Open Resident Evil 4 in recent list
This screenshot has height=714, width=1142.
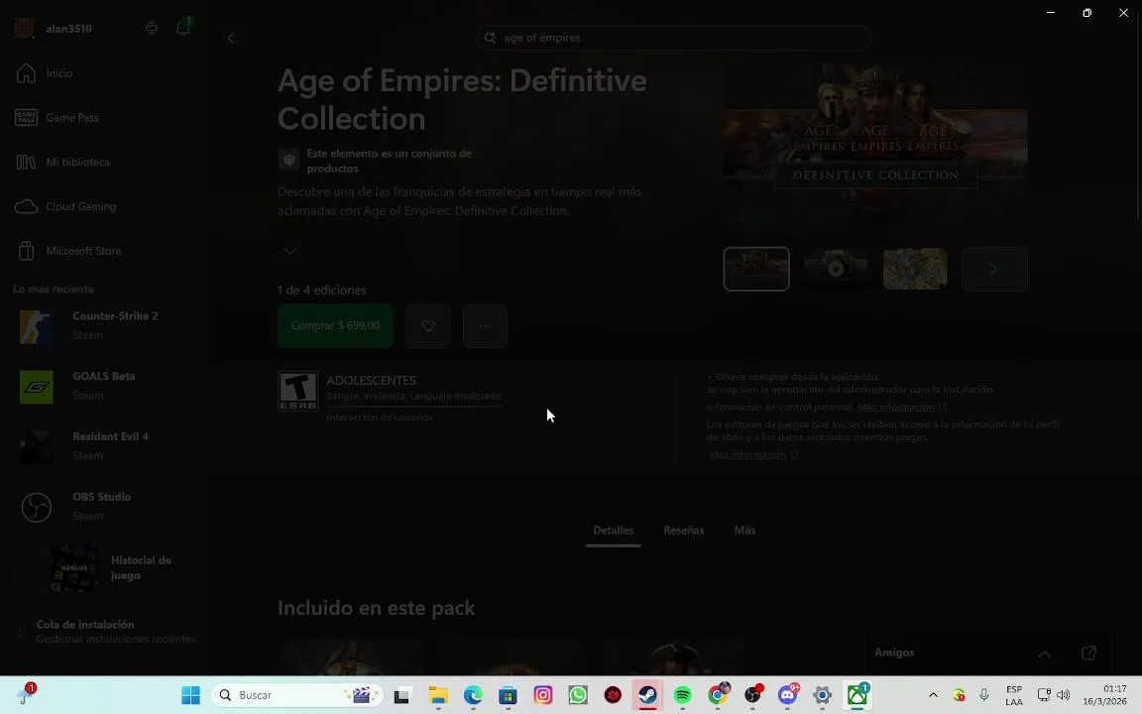point(102,446)
